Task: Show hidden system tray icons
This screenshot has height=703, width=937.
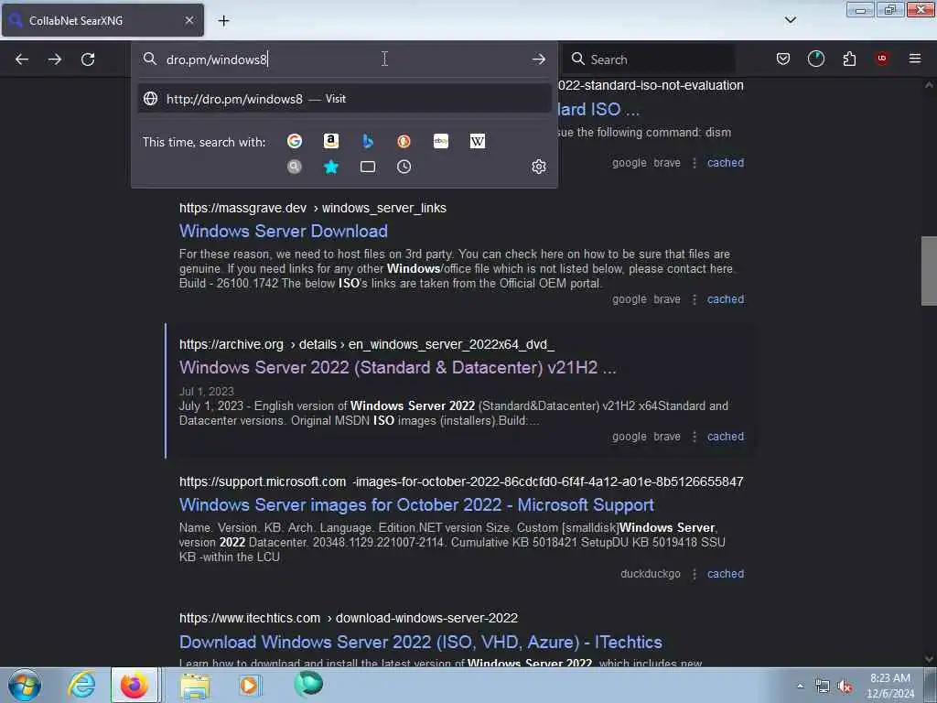Action: coord(800,687)
